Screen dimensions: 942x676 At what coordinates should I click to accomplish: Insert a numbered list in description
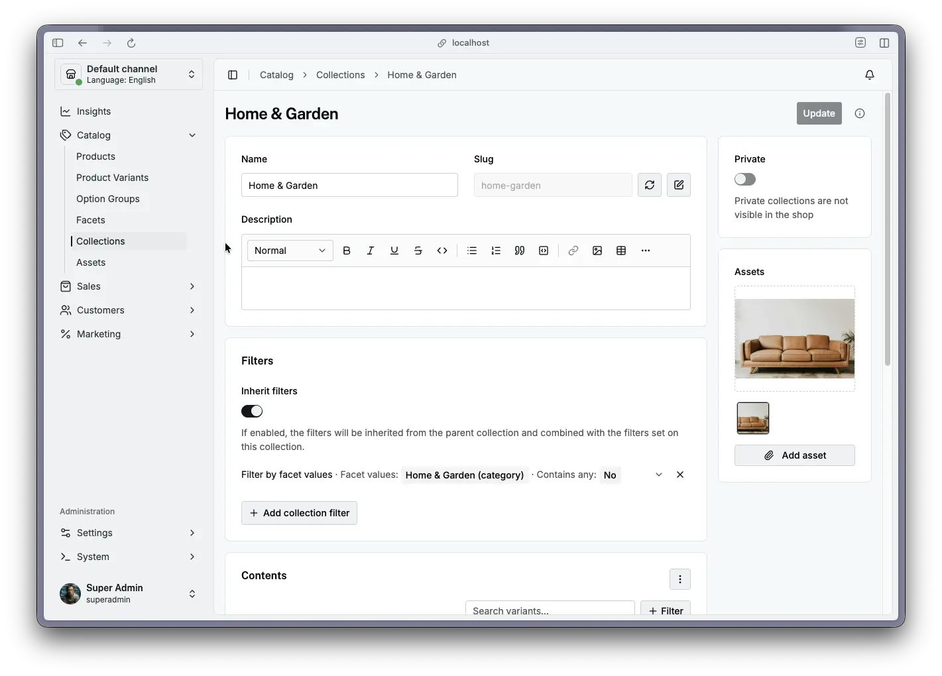click(496, 251)
